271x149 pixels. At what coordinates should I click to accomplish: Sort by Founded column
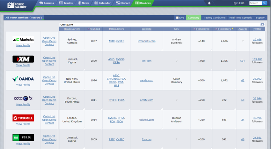coord(95,29)
